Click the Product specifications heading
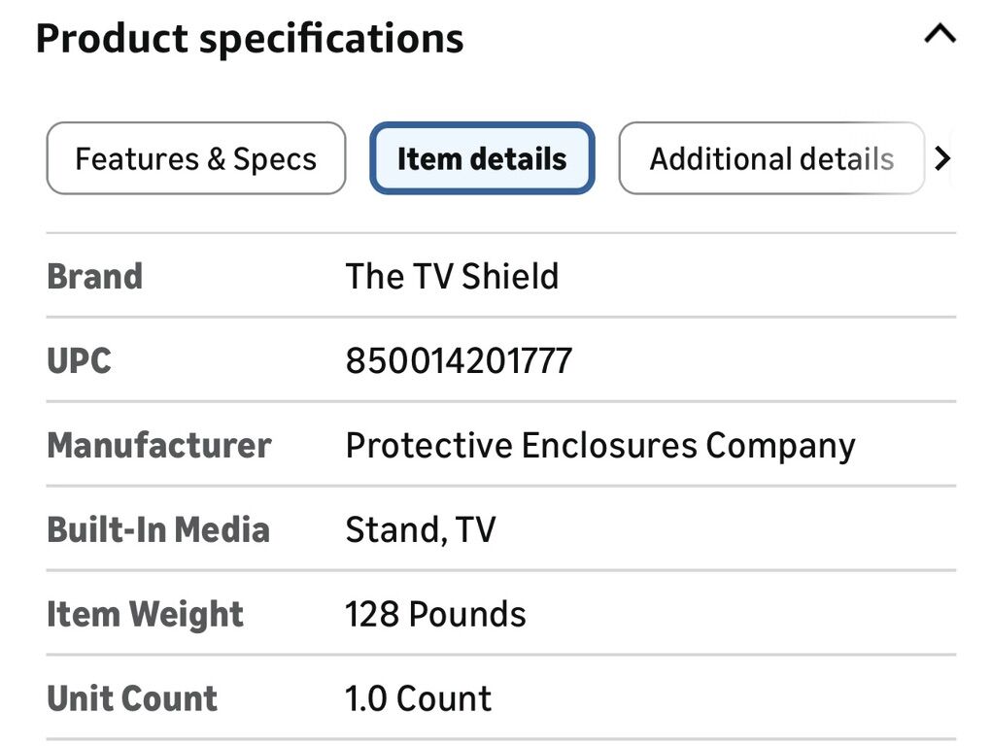The height and width of the screenshot is (746, 991). 250,39
